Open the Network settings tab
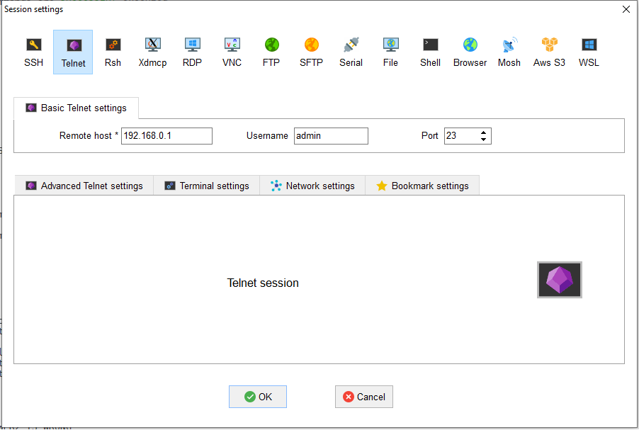Screen dimensions: 639x430 pos(312,186)
